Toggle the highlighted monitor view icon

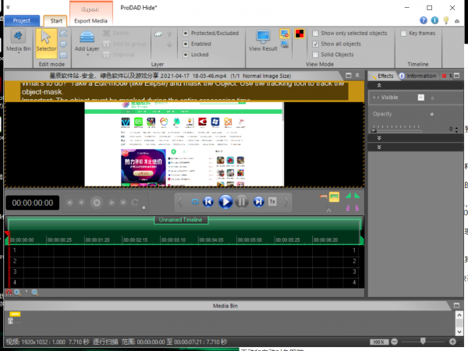click(285, 34)
